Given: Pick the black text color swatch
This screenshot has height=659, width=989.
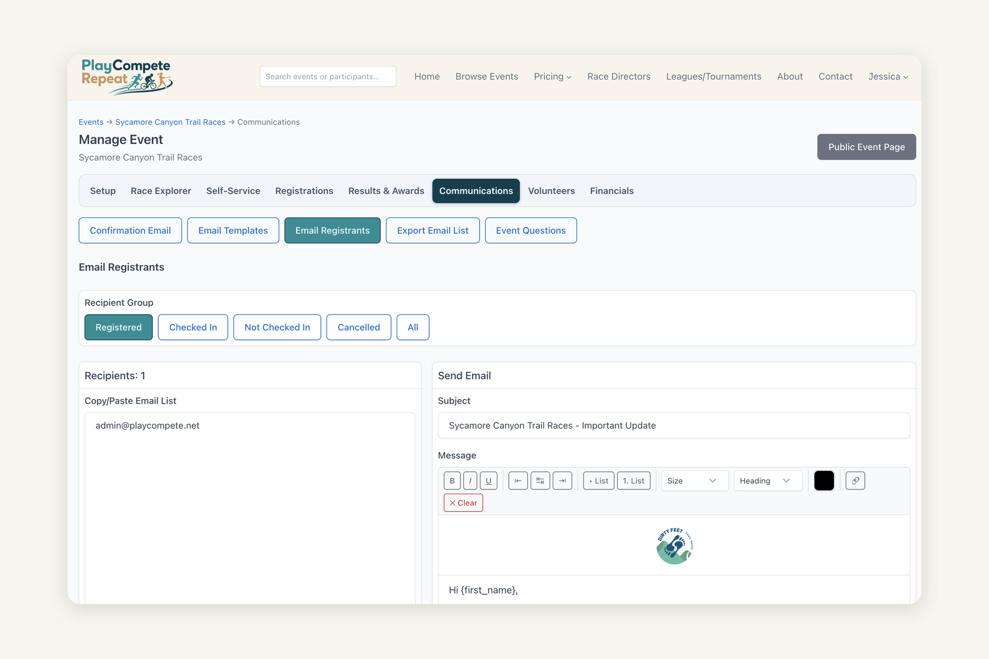Looking at the screenshot, I should click(824, 481).
